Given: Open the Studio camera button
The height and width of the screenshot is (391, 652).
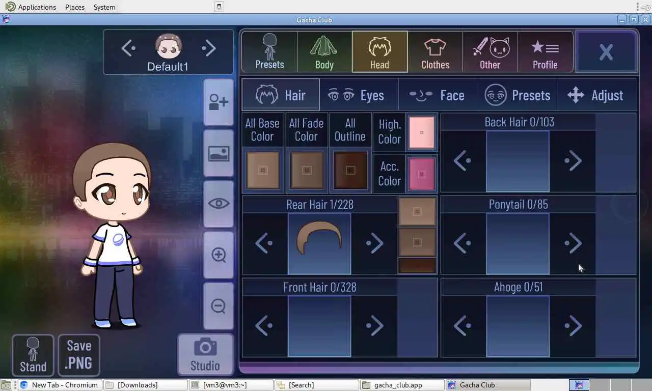Looking at the screenshot, I should pos(205,354).
